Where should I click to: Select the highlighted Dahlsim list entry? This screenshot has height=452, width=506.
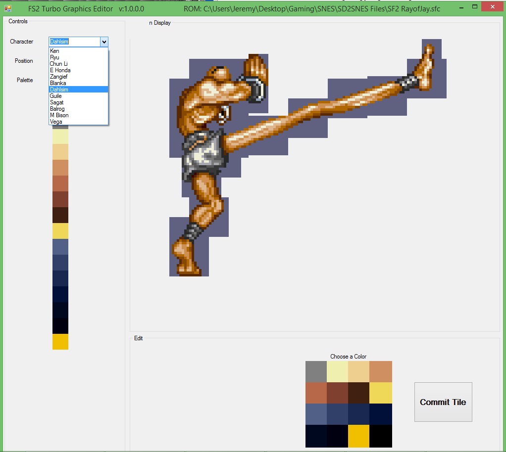tap(78, 90)
